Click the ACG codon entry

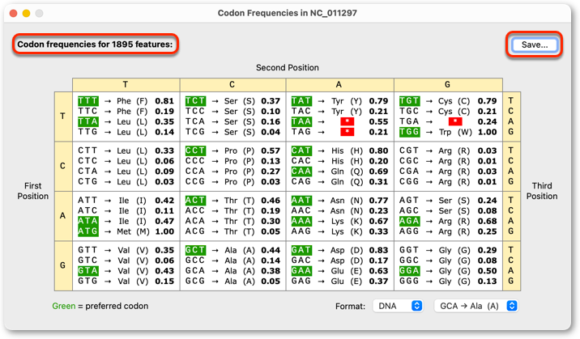coord(195,231)
